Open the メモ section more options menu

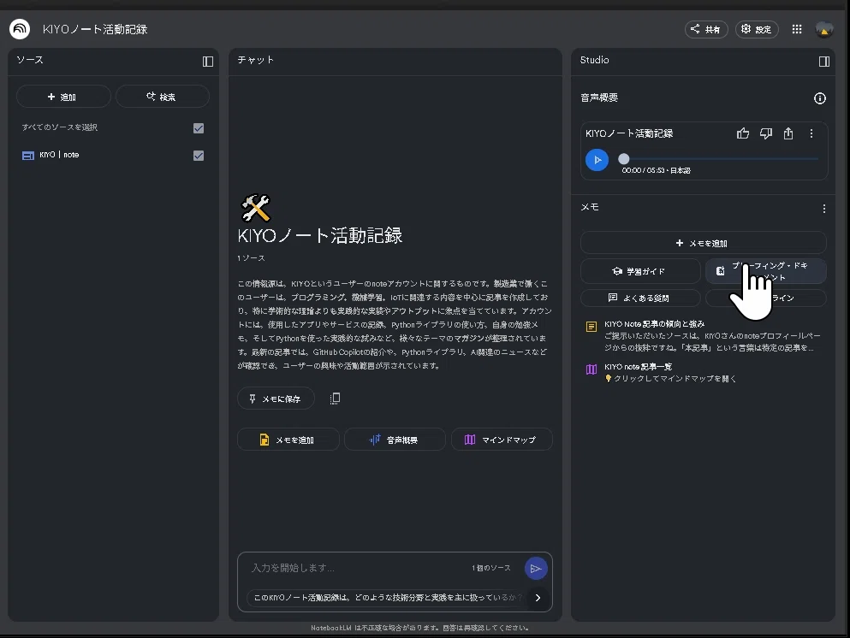click(824, 209)
